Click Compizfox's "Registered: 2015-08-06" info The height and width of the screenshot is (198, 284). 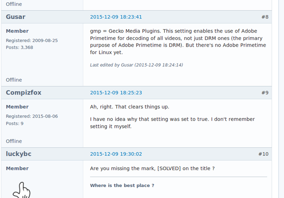click(x=32, y=116)
